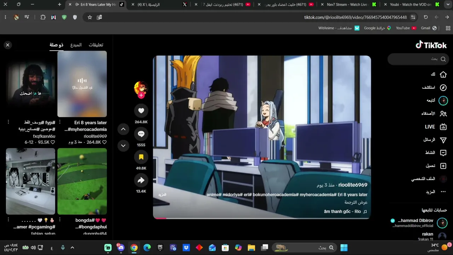Close the related videos side panel
The width and height of the screenshot is (453, 255).
coord(7,45)
